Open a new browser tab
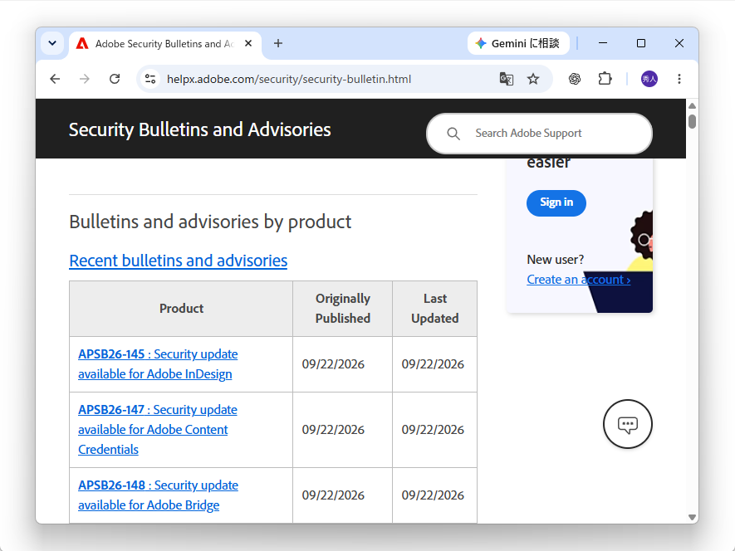This screenshot has width=735, height=551. point(278,44)
